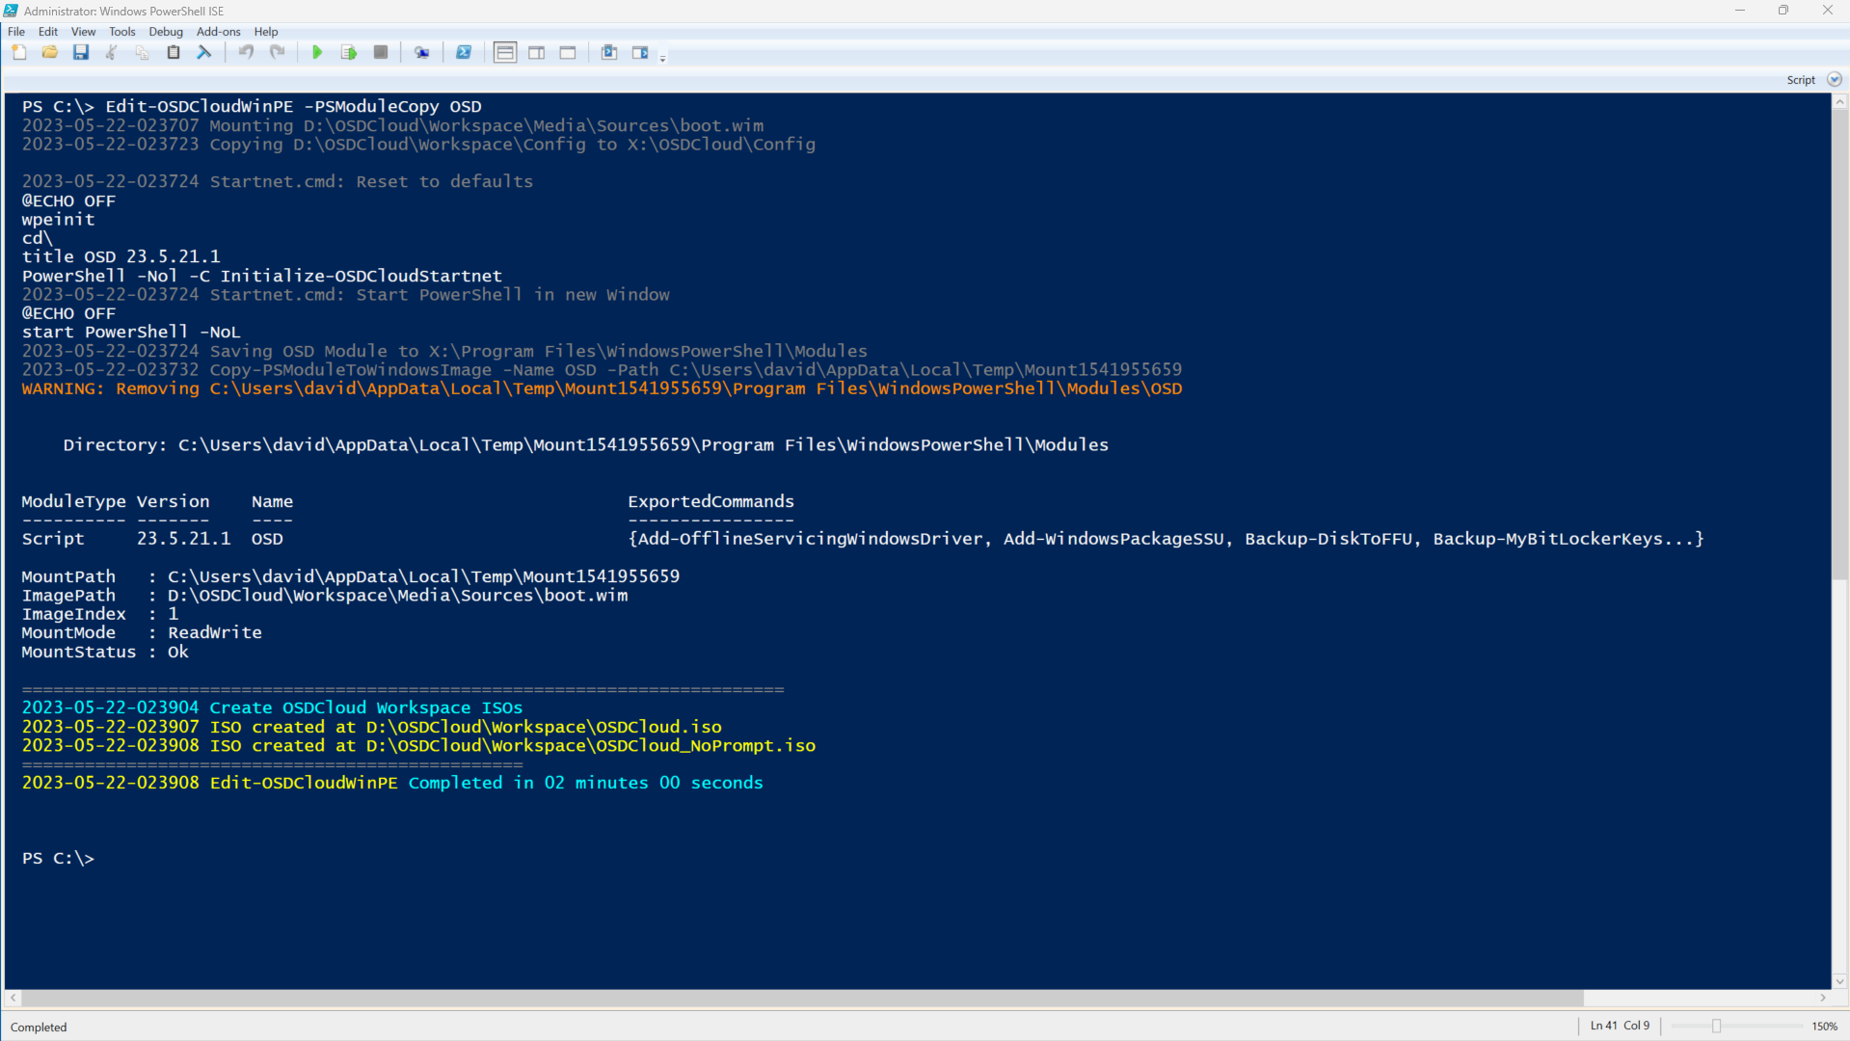Open a new remote PowerShell tab
This screenshot has height=1041, width=1850.
point(421,53)
